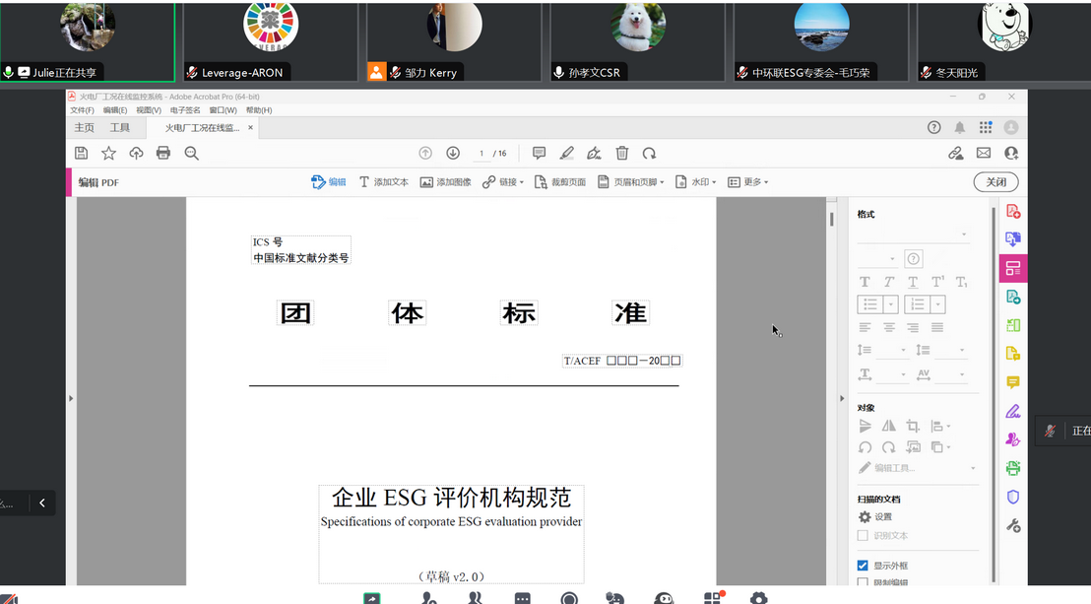Mute microphone on Julie's video tile

[10, 71]
